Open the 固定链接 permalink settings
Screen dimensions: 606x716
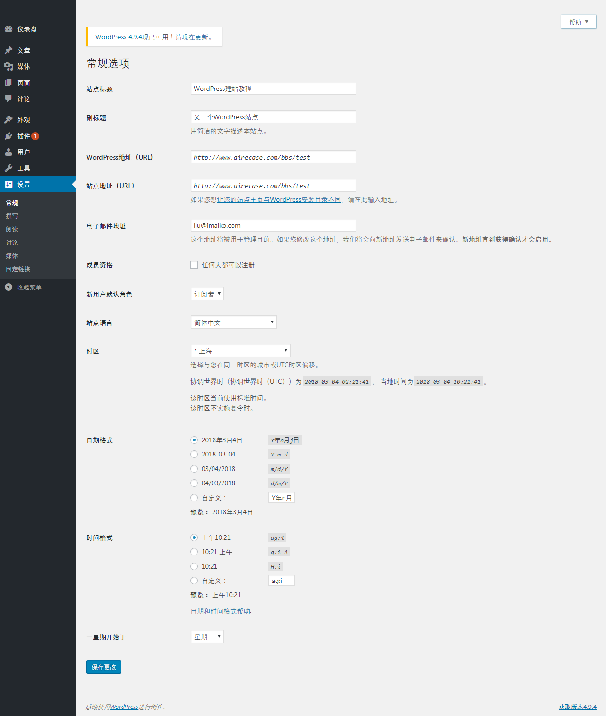(x=17, y=269)
